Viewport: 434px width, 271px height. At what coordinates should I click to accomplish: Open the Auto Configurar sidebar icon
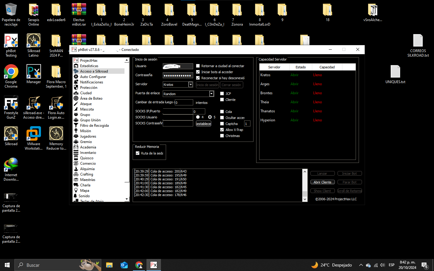pos(76,77)
